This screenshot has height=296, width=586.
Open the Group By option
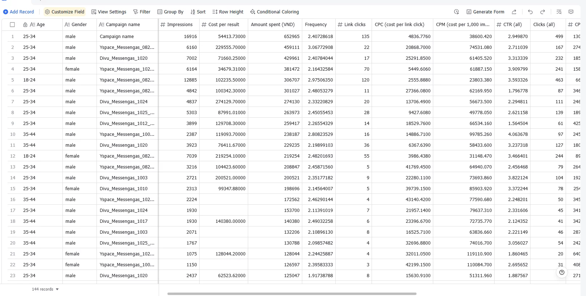tap(171, 12)
